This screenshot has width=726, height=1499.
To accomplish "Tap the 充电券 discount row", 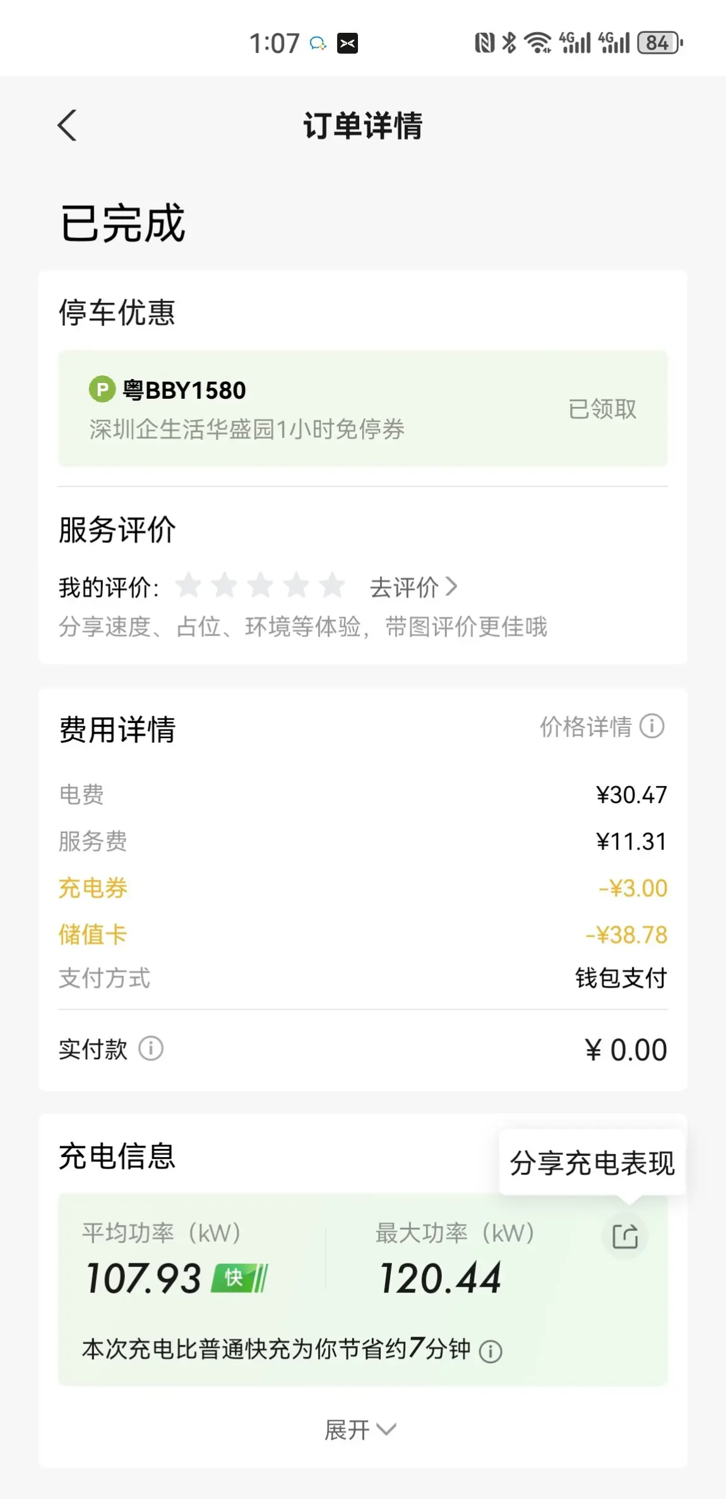I will [x=362, y=888].
